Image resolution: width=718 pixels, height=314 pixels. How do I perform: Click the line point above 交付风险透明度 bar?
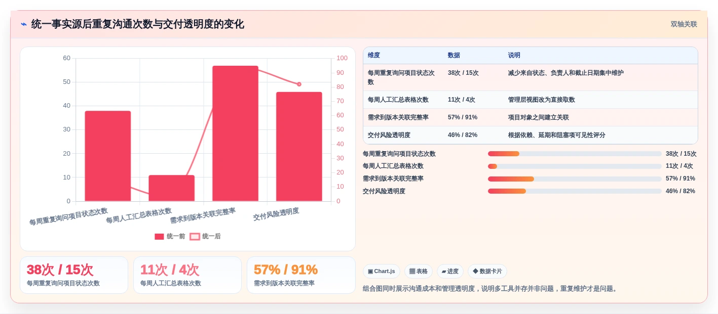299,84
